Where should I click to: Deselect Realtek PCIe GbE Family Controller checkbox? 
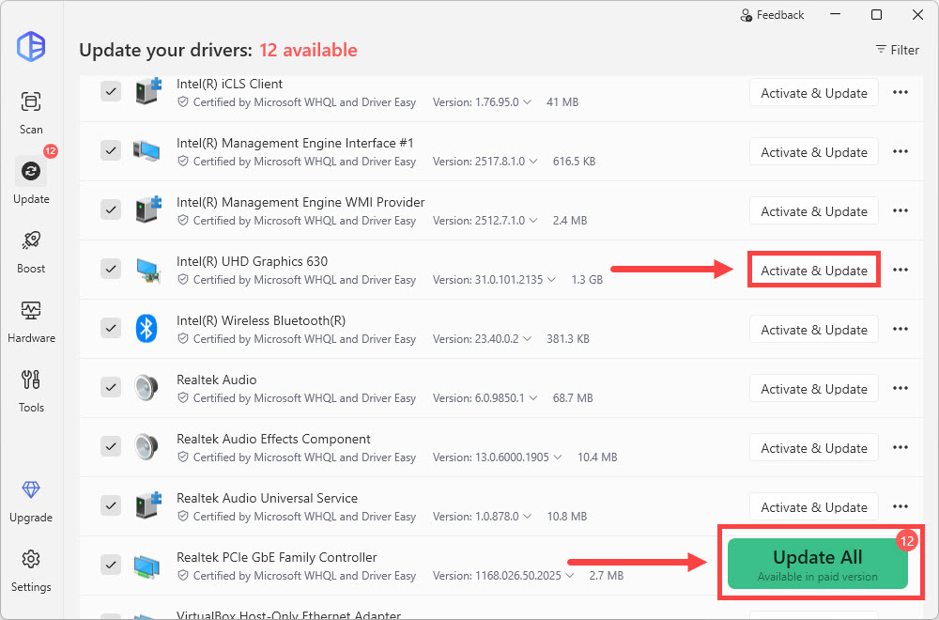111,566
